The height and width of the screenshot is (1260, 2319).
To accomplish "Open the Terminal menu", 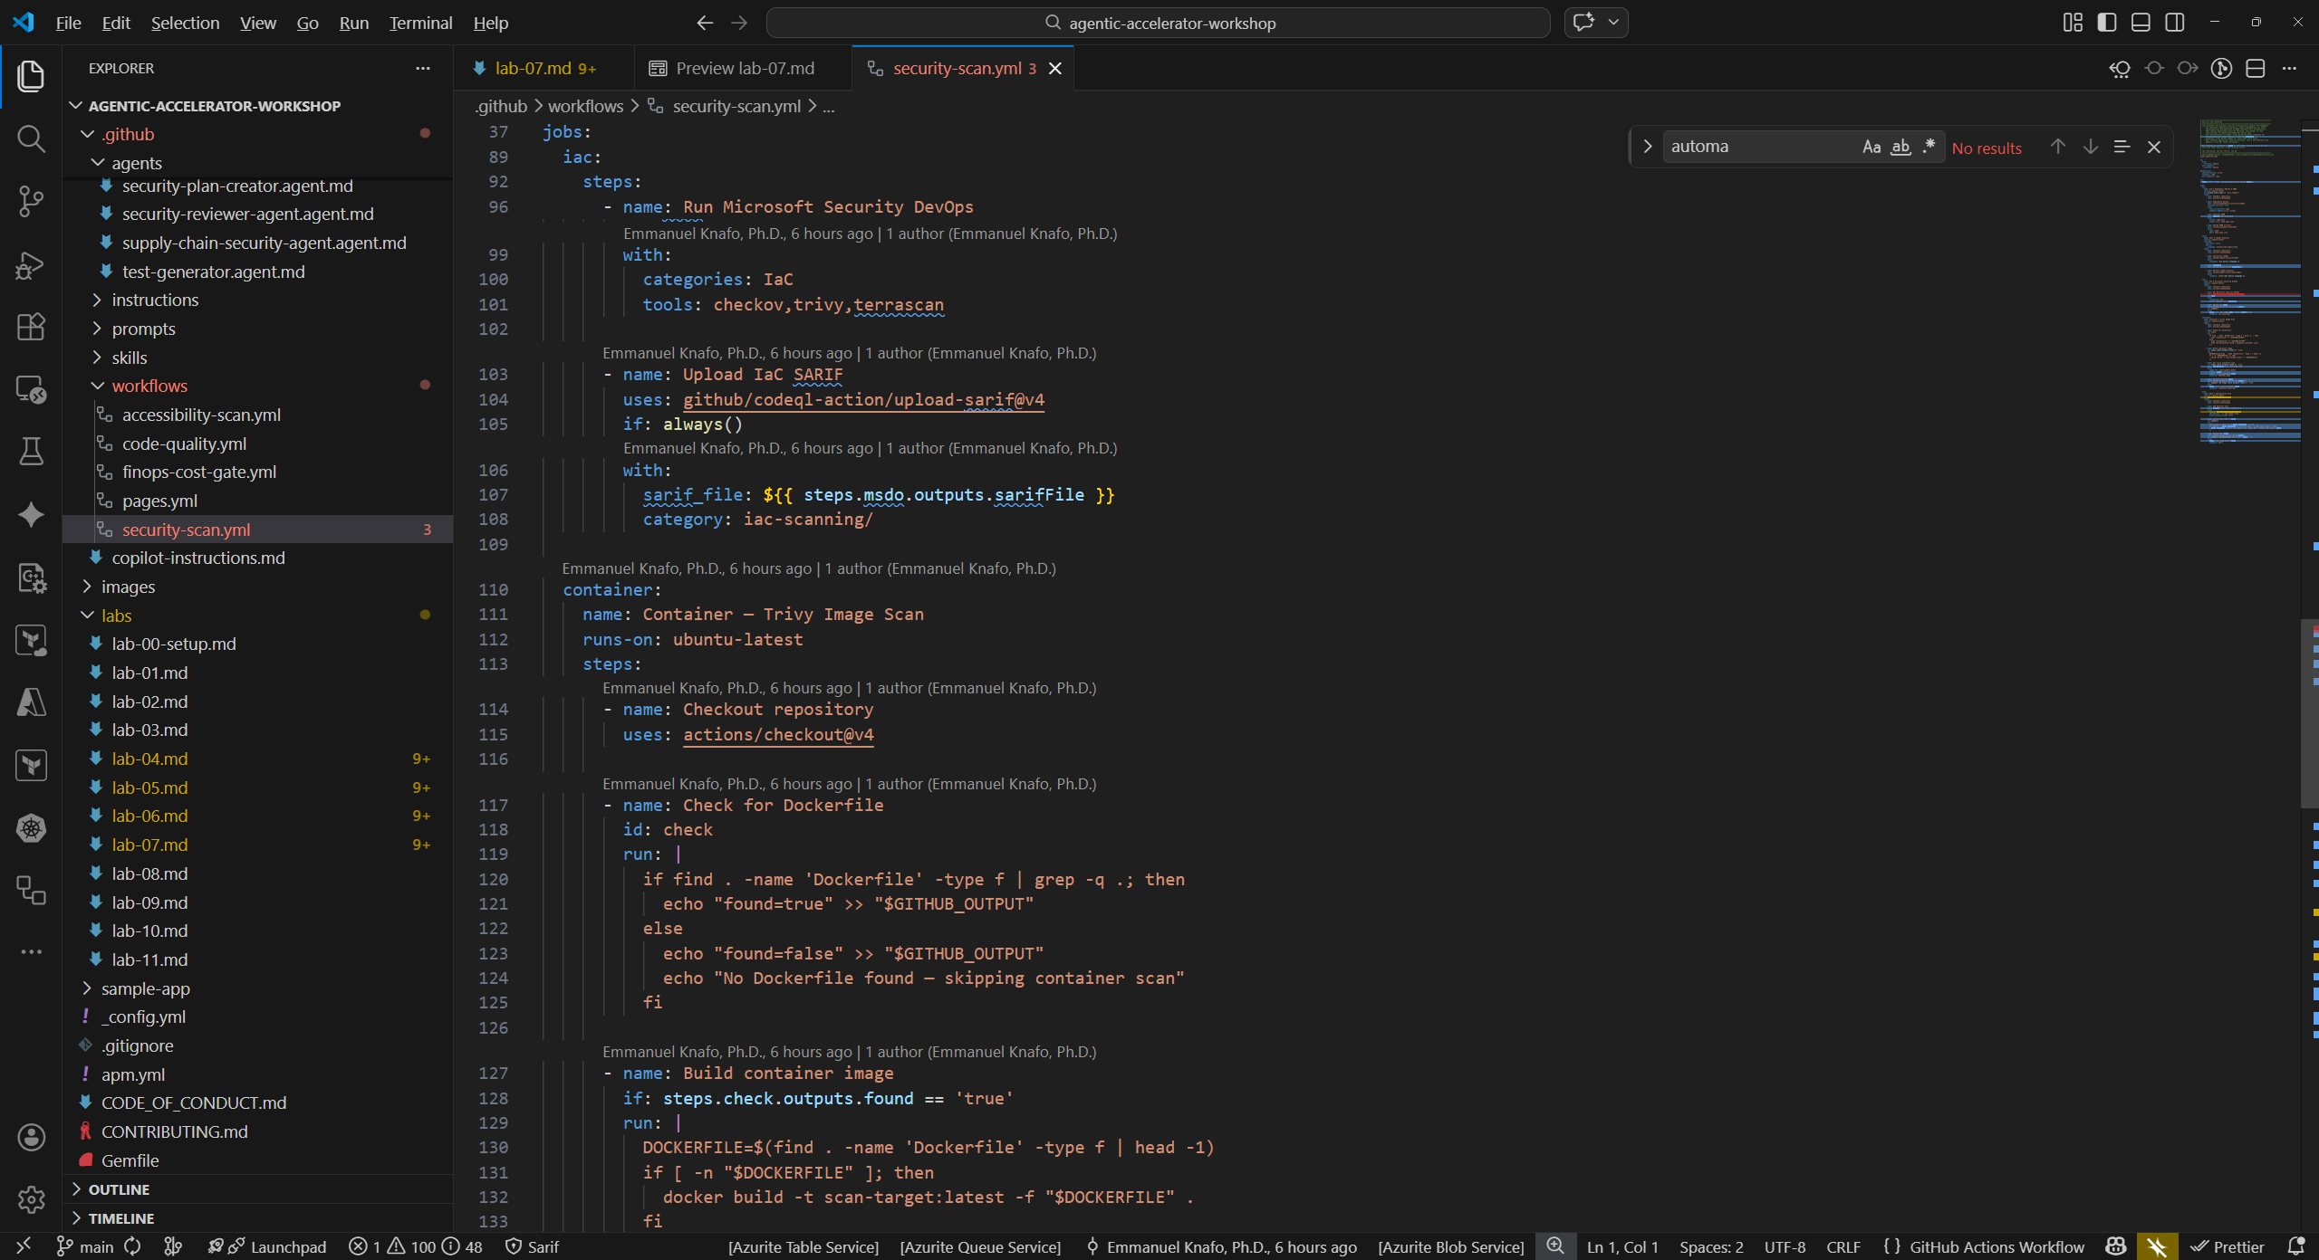I will (x=419, y=22).
